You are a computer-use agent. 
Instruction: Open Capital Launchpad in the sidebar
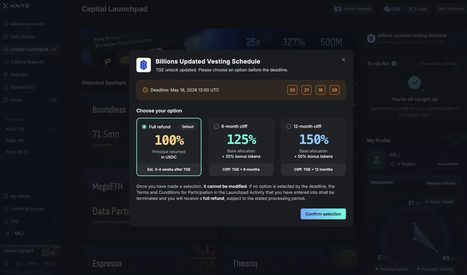tap(29, 49)
